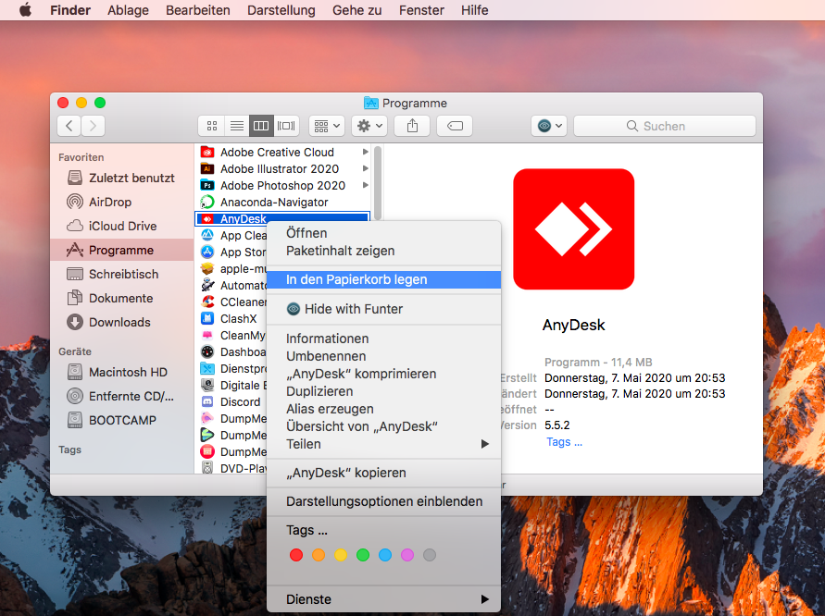This screenshot has width=825, height=616.
Task: Click the ClashX list icon
Action: pos(207,318)
